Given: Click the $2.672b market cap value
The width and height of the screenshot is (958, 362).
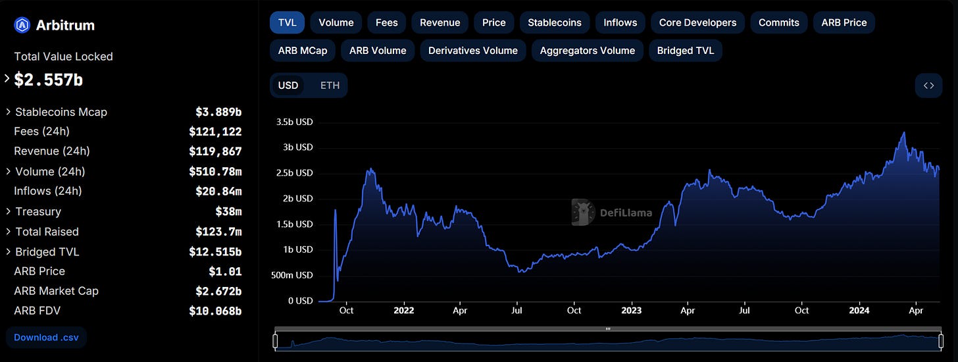Looking at the screenshot, I should click(x=218, y=291).
